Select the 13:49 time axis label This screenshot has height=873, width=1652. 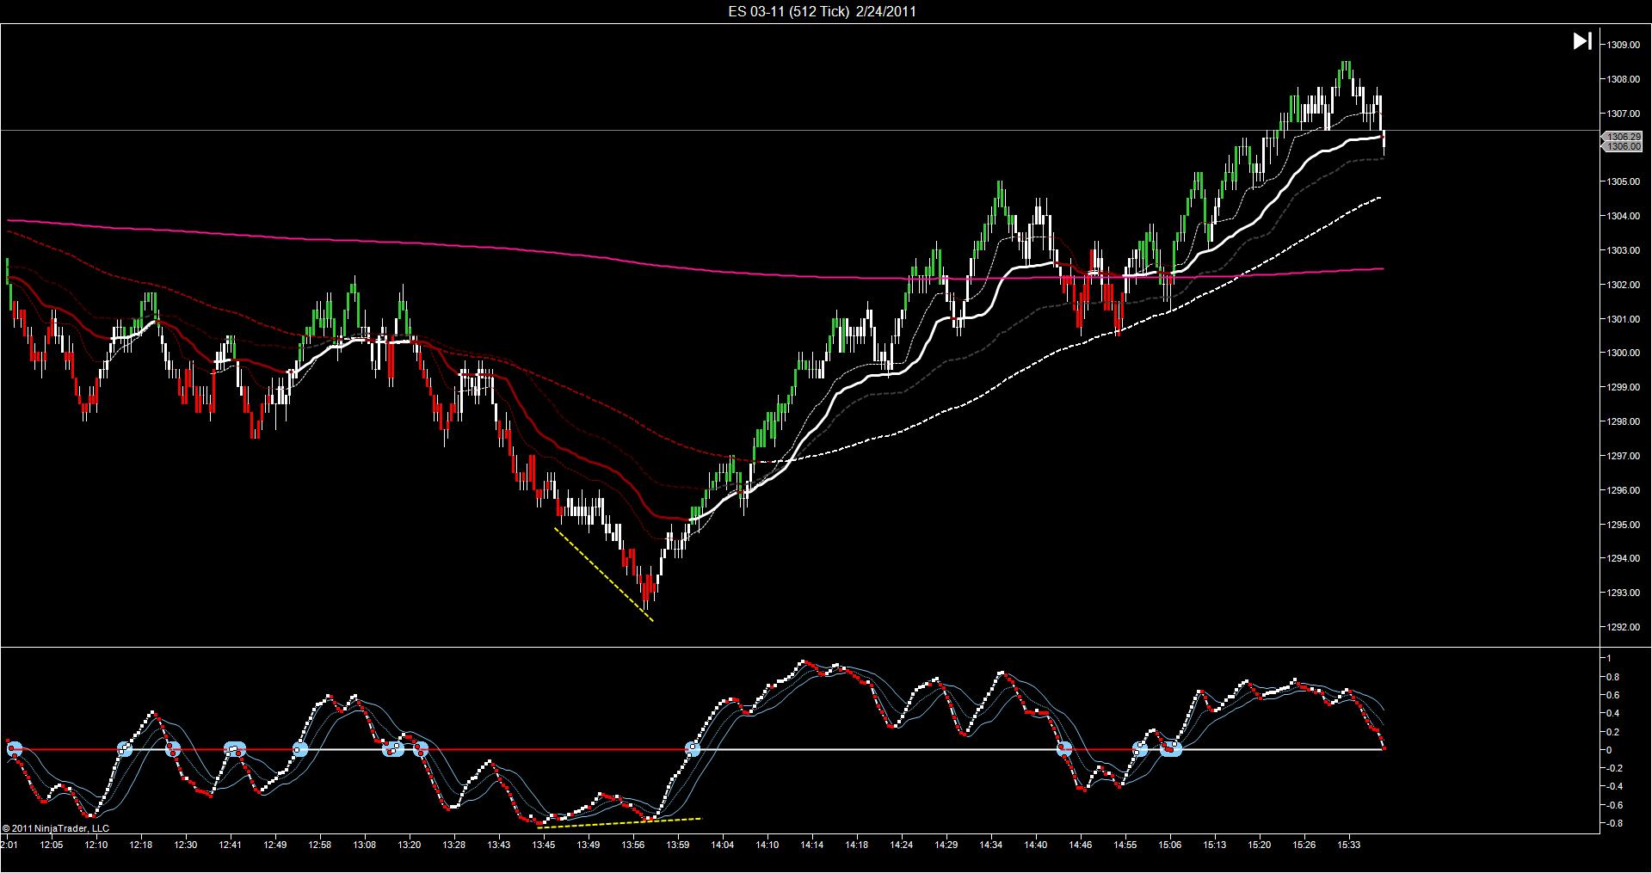tap(589, 845)
